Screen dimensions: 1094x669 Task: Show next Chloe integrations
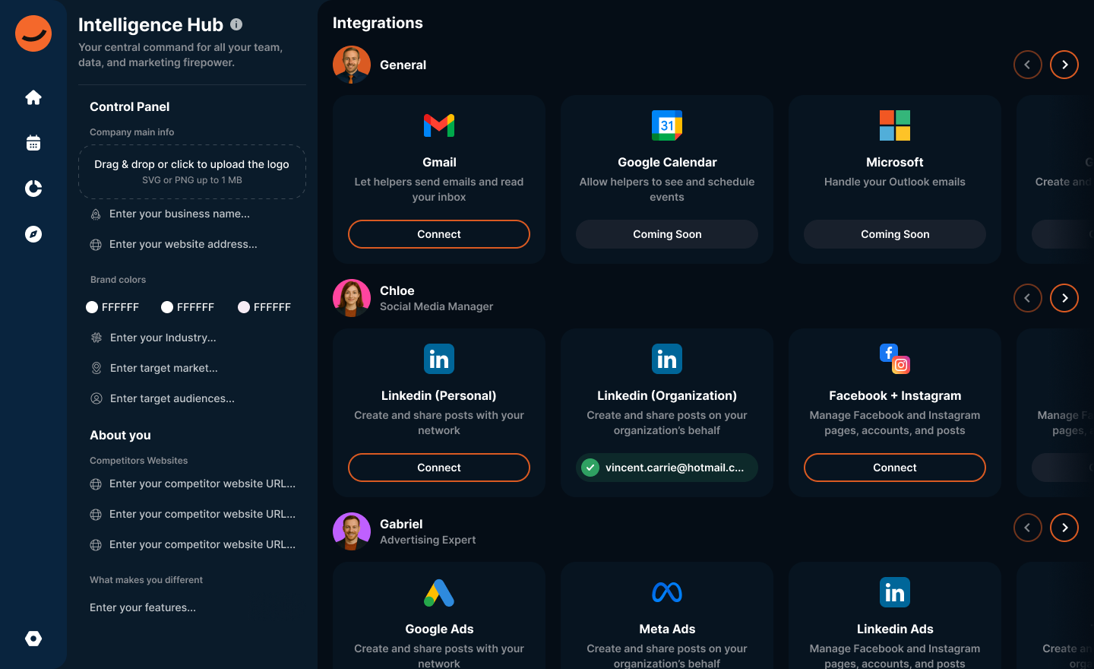point(1064,298)
